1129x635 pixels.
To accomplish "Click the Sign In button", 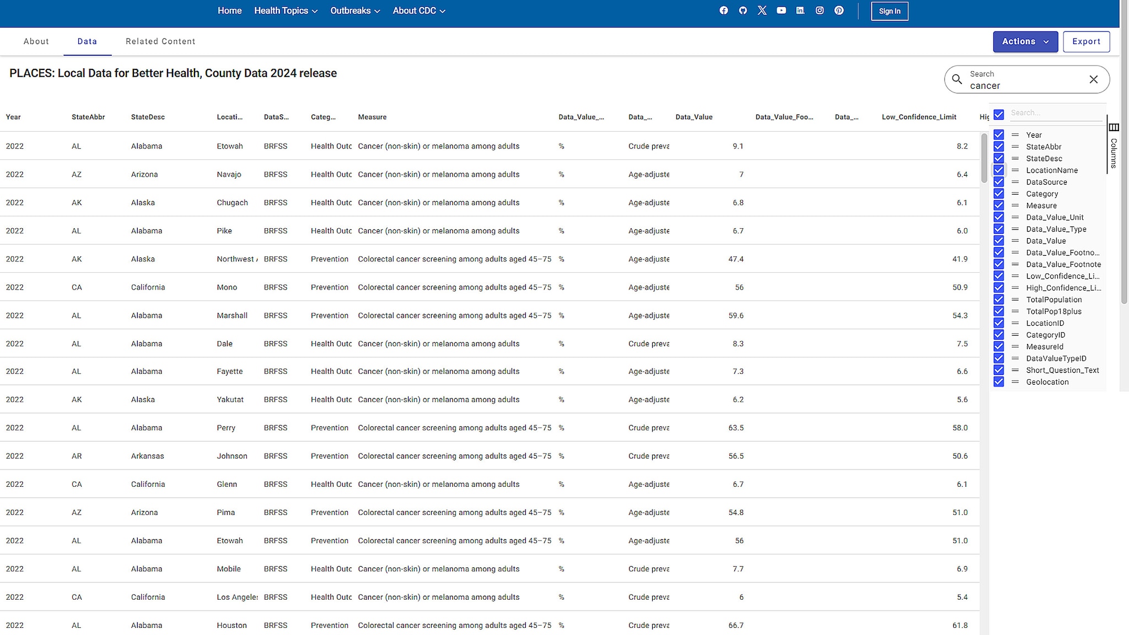I will (x=889, y=11).
